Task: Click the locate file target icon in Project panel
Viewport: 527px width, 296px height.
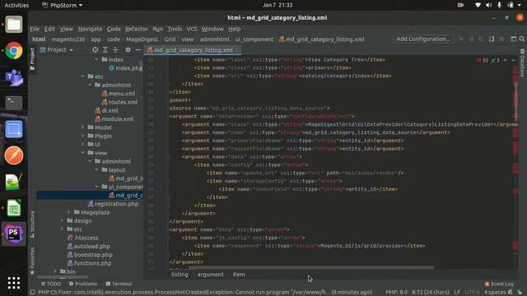Action: click(x=96, y=49)
